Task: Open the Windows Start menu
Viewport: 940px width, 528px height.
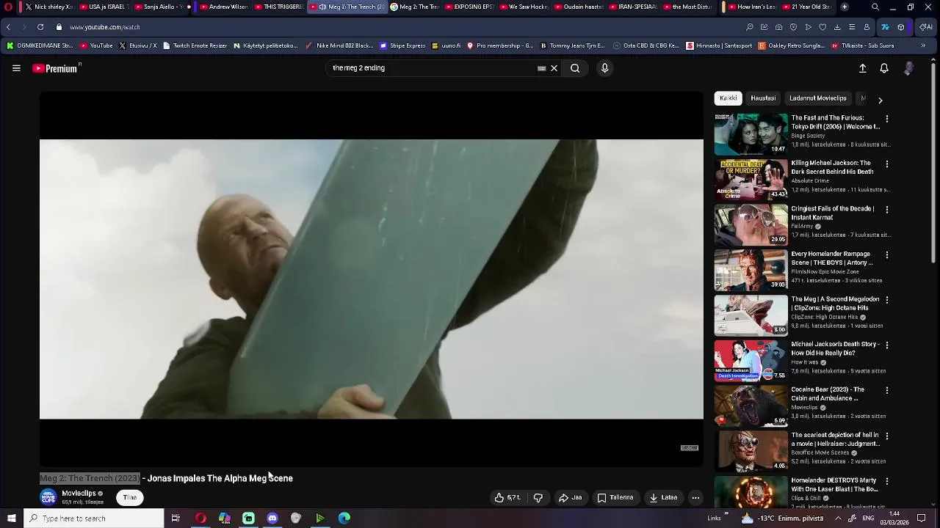Action: click(11, 518)
